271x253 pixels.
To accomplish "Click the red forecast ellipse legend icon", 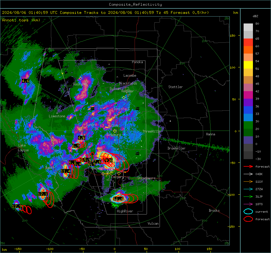I will pos(248,219).
